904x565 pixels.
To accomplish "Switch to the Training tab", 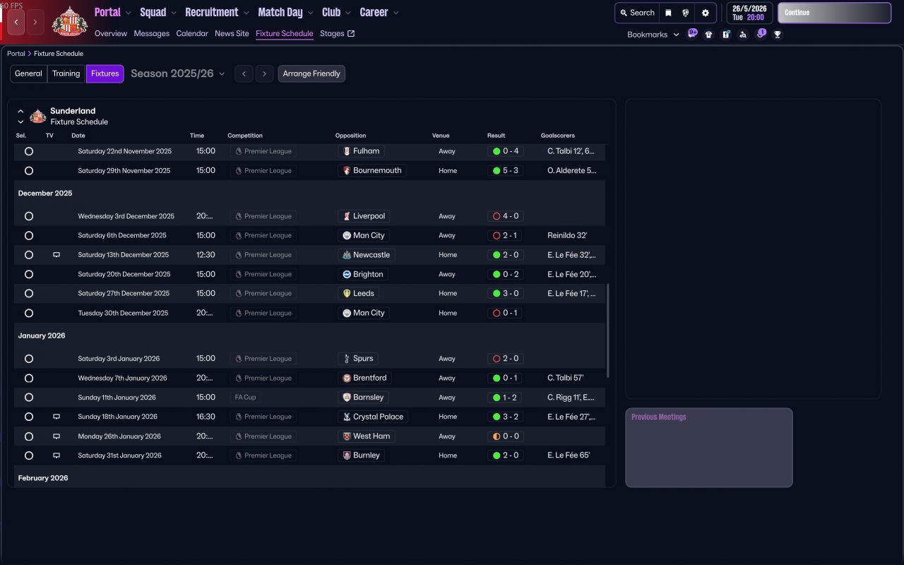I will click(x=66, y=73).
